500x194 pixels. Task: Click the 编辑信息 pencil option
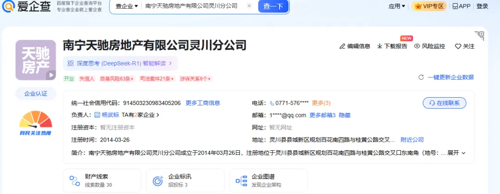(x=355, y=47)
